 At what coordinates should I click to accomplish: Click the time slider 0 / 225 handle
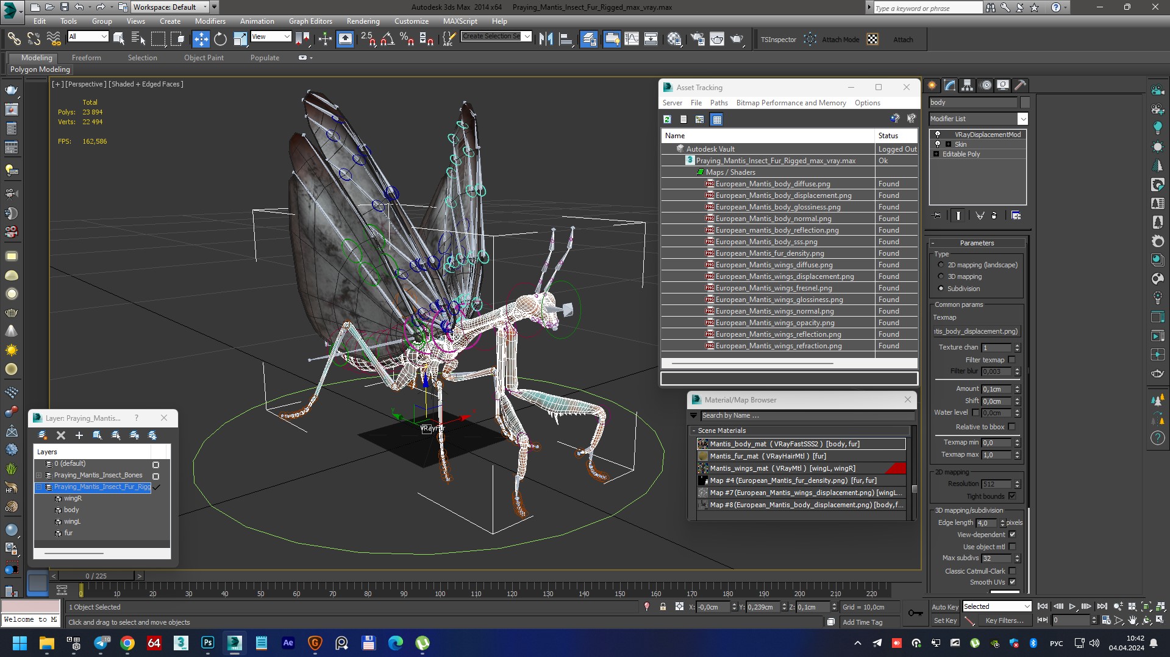[x=96, y=575]
